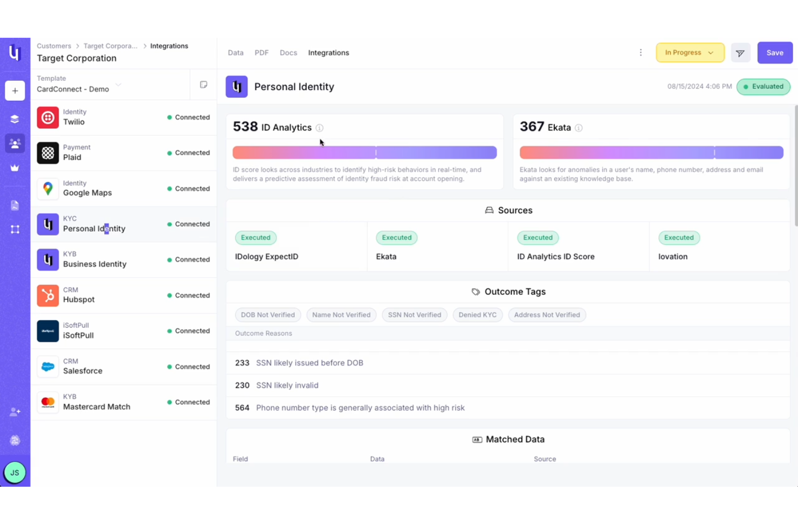This screenshot has height=532, width=798.
Task: Select the CRM Hubspot row name
Action: coord(79,300)
